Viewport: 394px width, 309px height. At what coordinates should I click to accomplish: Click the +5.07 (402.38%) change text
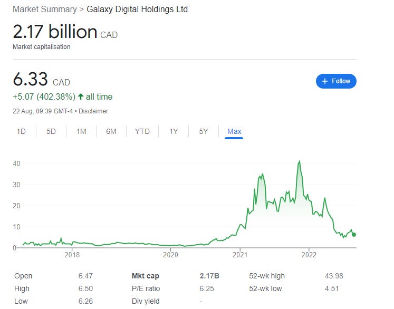44,96
